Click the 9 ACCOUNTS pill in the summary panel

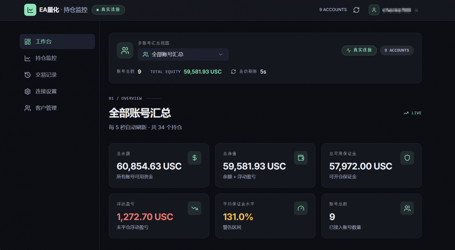(397, 50)
